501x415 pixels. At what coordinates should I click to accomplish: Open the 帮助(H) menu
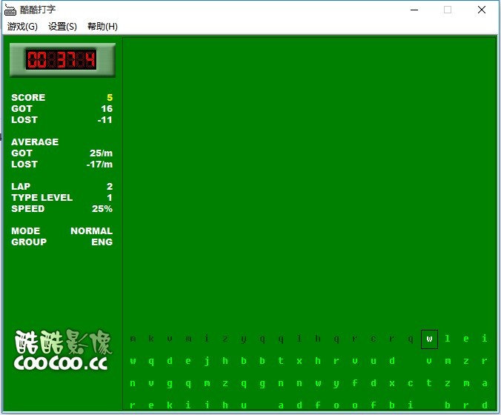(102, 27)
